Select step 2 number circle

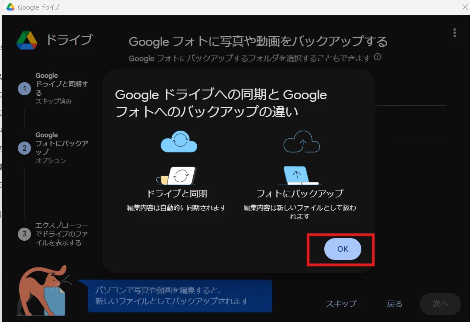(24, 148)
